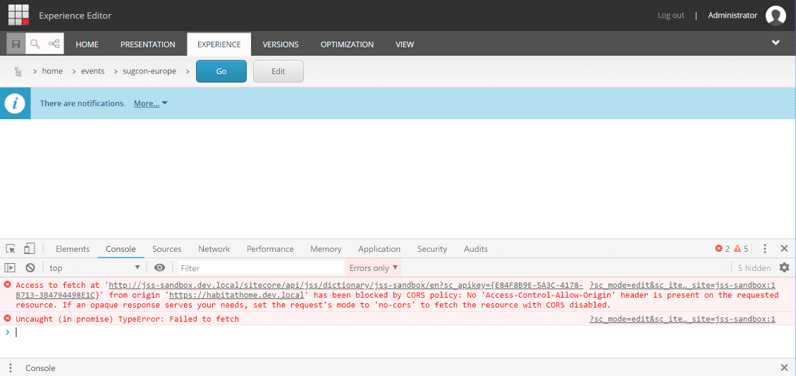The width and height of the screenshot is (796, 376).
Task: Open the Sources DevTools tab
Action: point(167,249)
